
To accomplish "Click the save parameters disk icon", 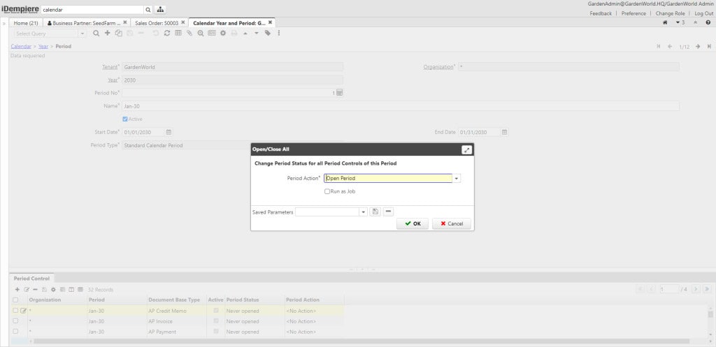I will (375, 212).
